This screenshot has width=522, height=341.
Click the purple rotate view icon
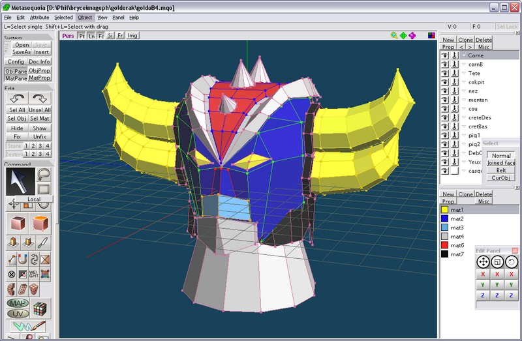pyautogui.click(x=412, y=35)
